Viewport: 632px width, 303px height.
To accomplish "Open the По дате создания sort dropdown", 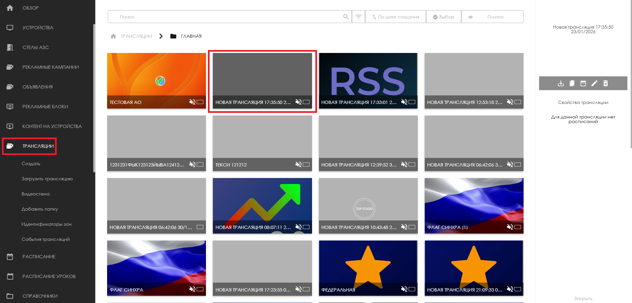I will [395, 17].
